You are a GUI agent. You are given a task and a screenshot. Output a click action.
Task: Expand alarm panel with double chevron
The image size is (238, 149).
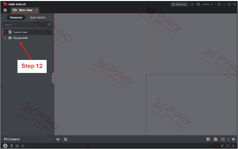pos(233,146)
